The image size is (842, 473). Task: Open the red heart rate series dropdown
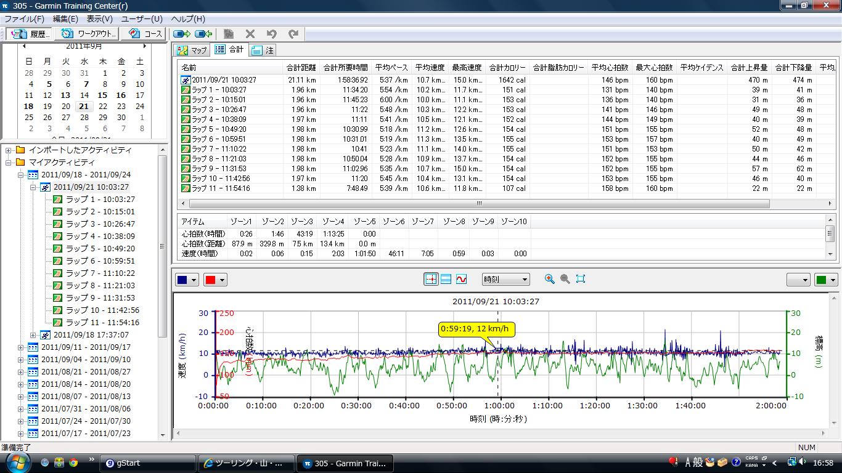coord(215,280)
